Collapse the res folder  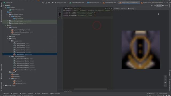tap(6, 25)
